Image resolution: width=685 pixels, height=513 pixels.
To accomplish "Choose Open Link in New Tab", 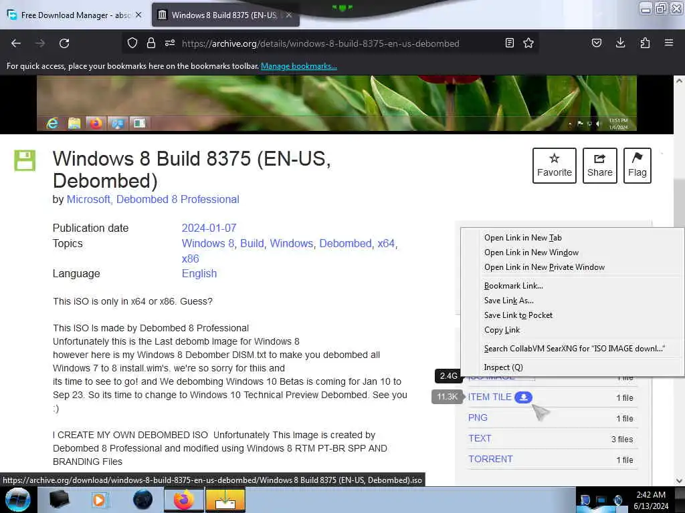I will (573, 238).
